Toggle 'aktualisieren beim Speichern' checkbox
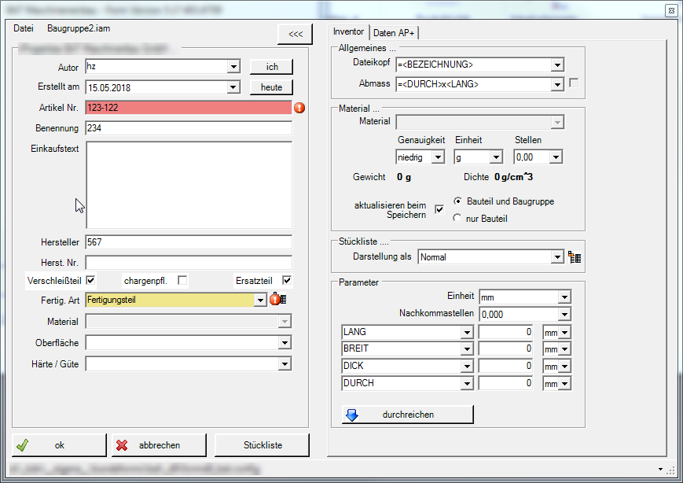Viewport: 683px width, 483px height. click(x=439, y=209)
